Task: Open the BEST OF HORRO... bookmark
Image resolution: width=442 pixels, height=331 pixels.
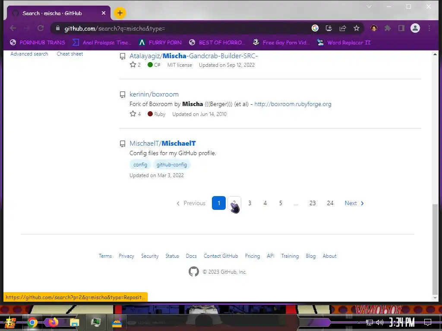Action: tap(217, 43)
